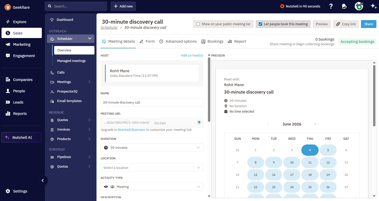Click the AI sparkles icon in top bar
This screenshot has height=201, width=379.
tap(374, 6)
